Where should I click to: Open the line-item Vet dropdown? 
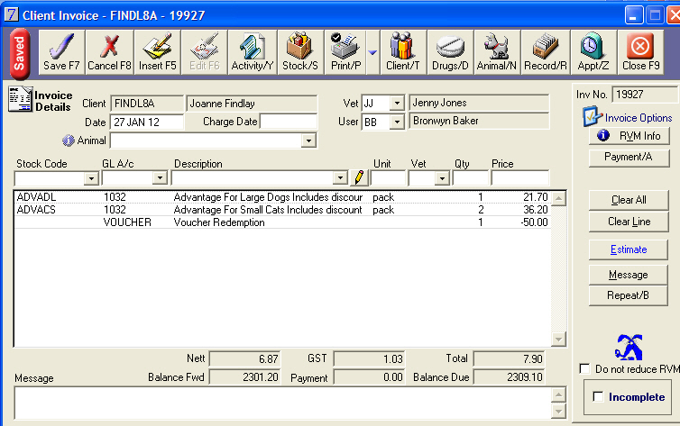coord(442,178)
